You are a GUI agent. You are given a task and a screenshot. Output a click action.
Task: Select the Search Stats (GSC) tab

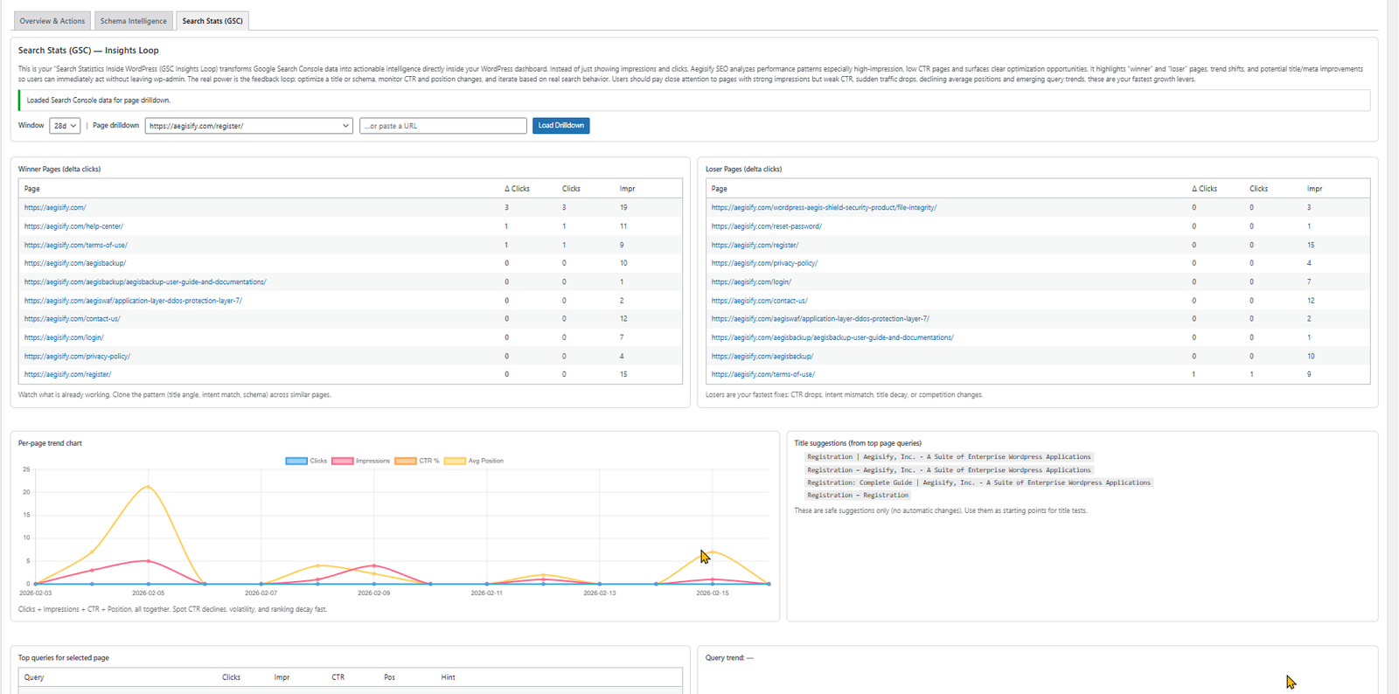[x=212, y=21]
